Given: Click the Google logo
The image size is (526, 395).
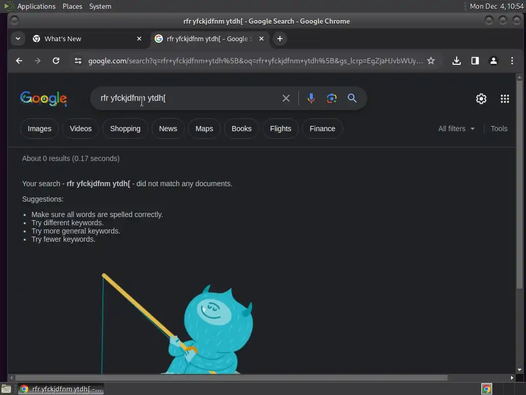Looking at the screenshot, I should coord(44,98).
